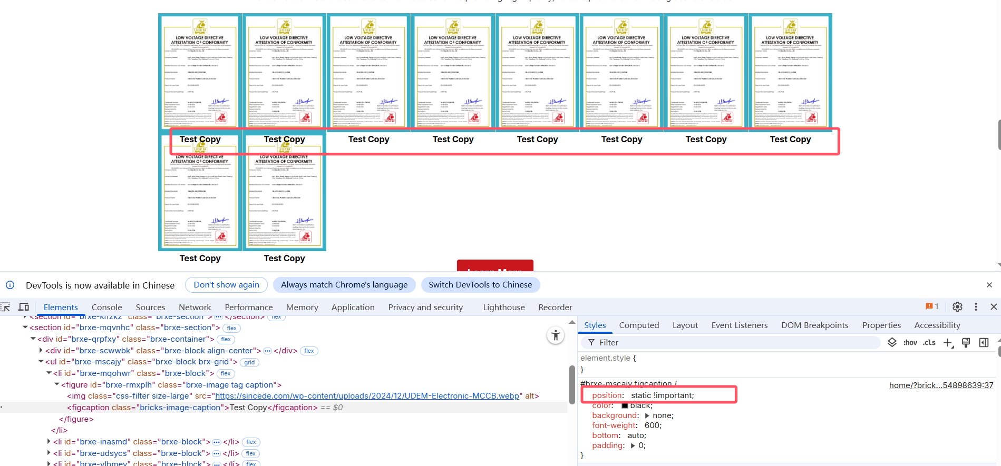Viewport: 1001px width, 466px height.
Task: Open the DOM Breakpoints tab
Action: coord(815,325)
